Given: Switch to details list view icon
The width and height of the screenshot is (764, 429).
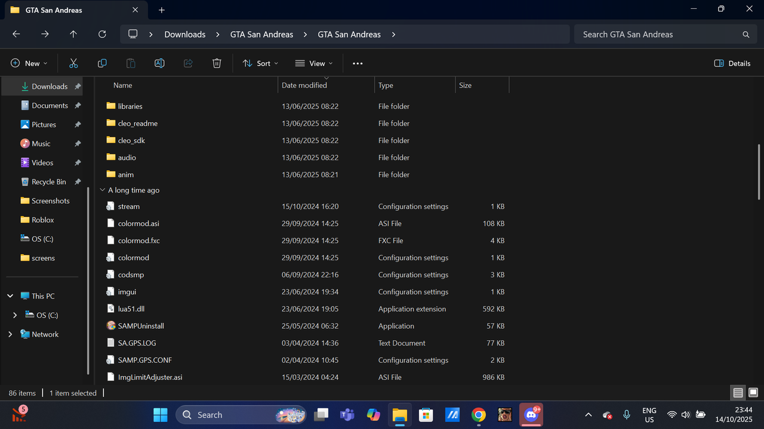Looking at the screenshot, I should click(x=738, y=393).
